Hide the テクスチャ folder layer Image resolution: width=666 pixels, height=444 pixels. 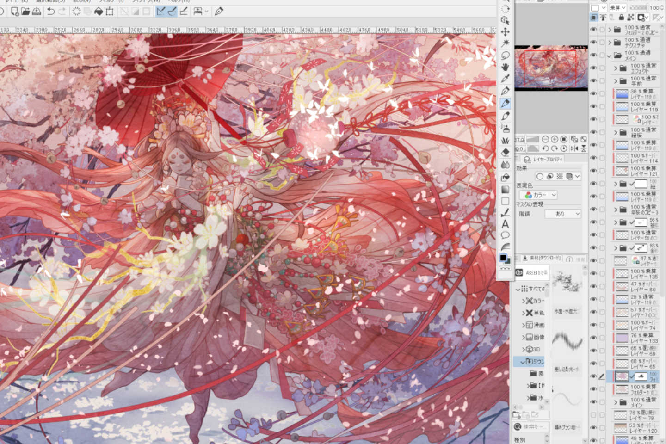593,42
